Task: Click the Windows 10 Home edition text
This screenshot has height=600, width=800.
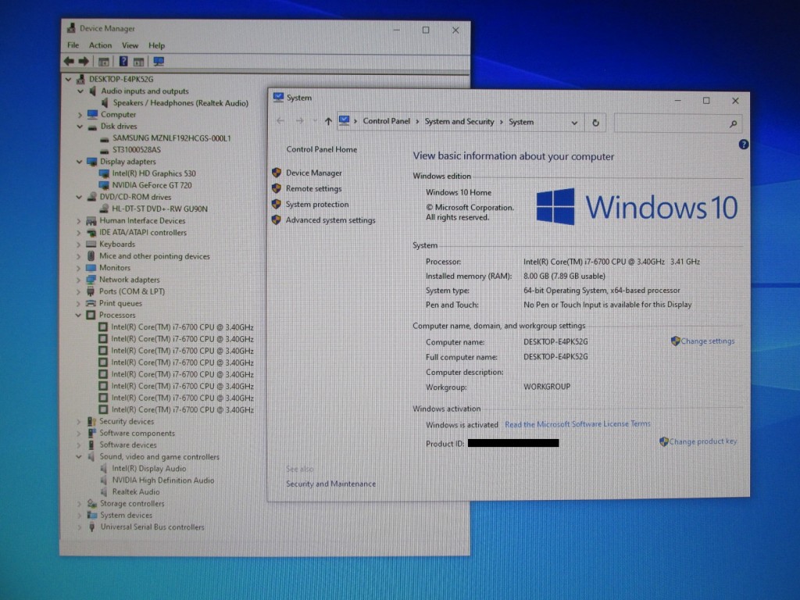Action: click(x=459, y=192)
